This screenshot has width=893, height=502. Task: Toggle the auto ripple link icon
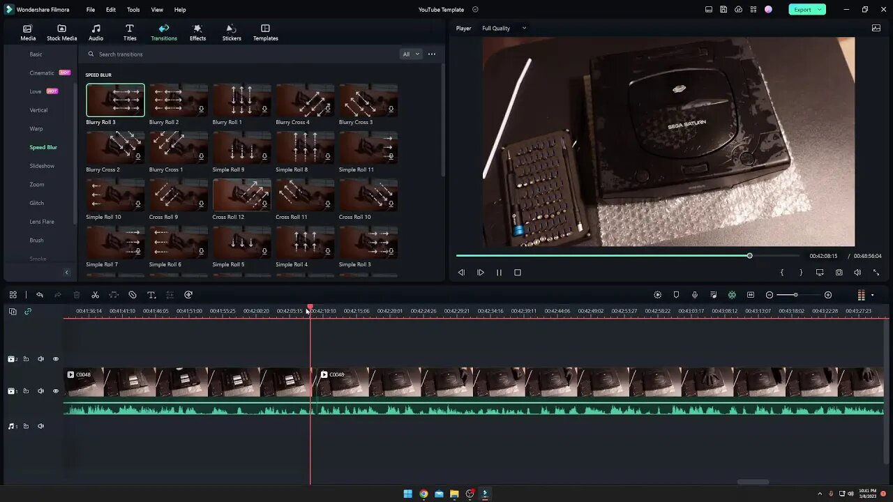pyautogui.click(x=28, y=312)
